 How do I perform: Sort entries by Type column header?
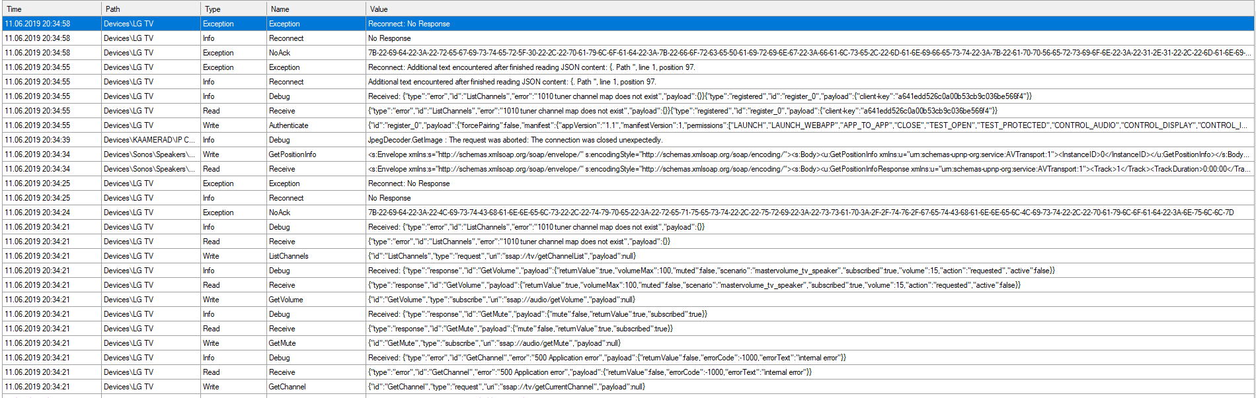(233, 9)
